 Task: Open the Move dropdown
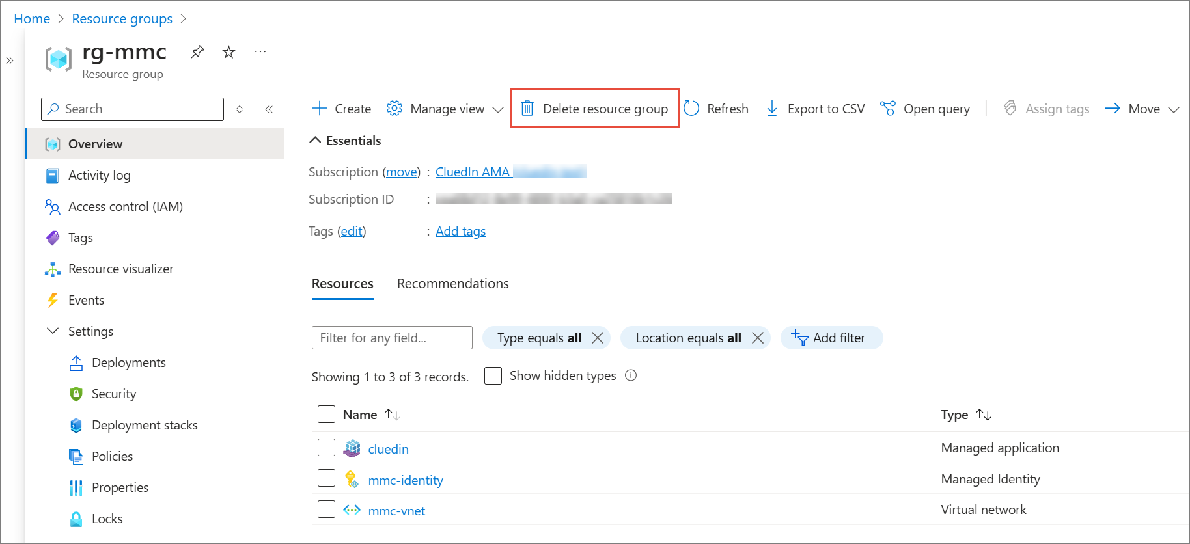point(1142,109)
